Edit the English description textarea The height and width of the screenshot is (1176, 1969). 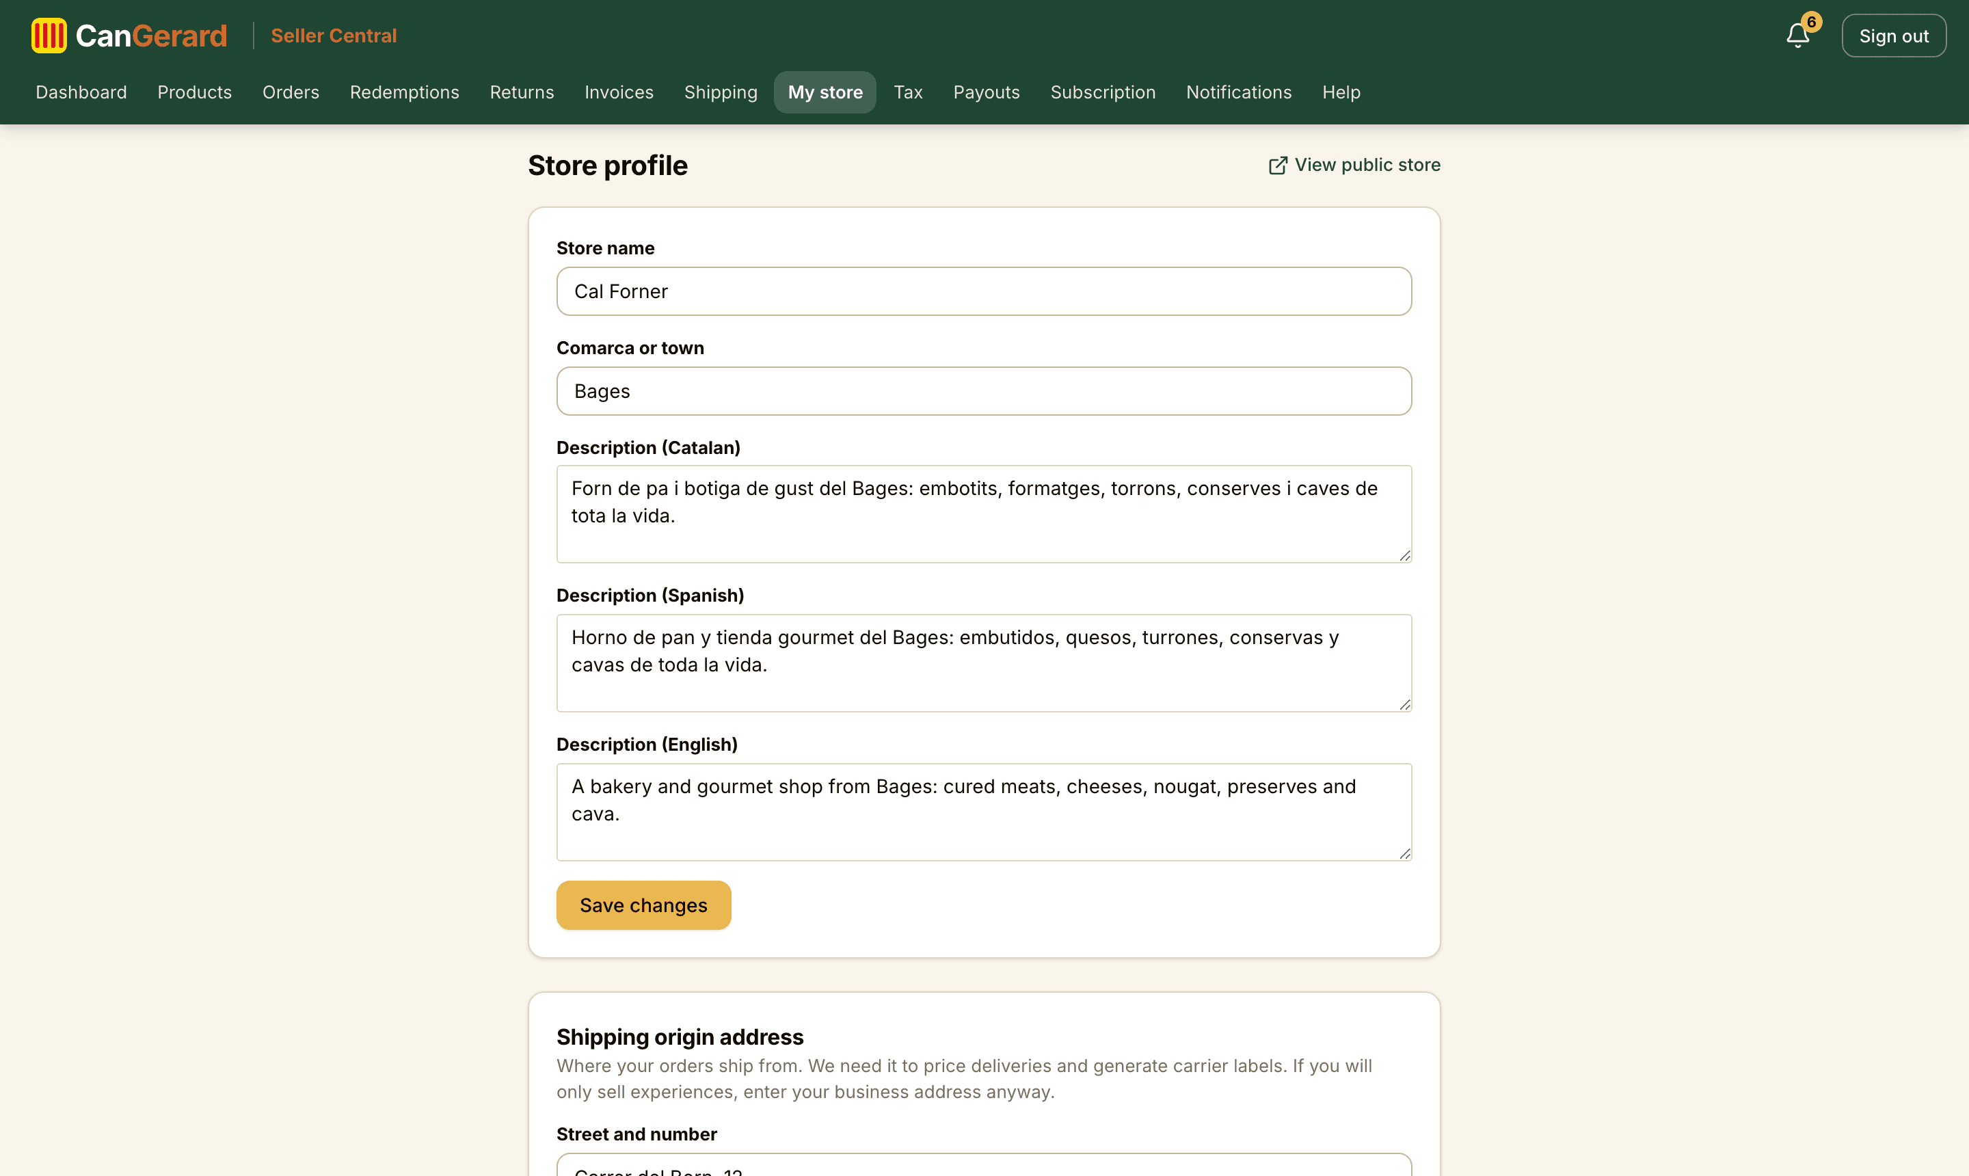click(x=983, y=812)
